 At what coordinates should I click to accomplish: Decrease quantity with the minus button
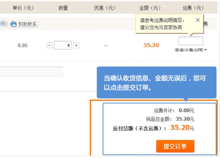click(x=50, y=46)
